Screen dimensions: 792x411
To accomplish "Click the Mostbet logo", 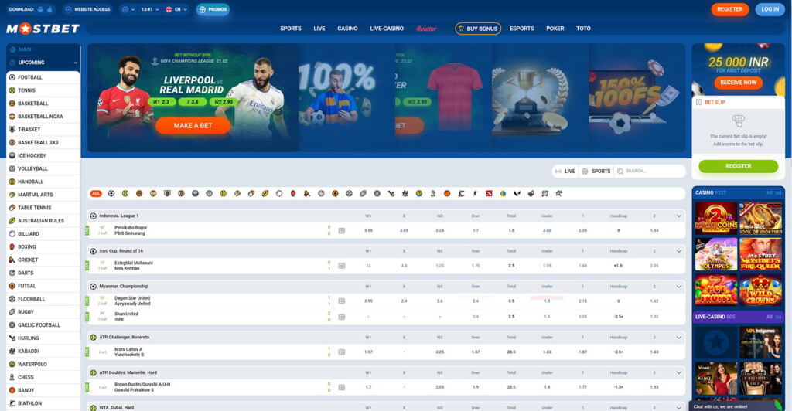I will [x=43, y=29].
